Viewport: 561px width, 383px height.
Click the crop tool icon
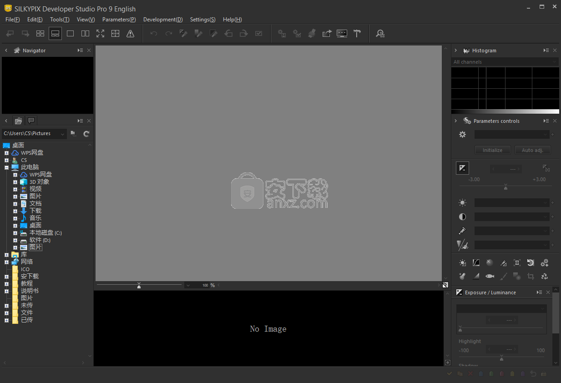coord(531,276)
